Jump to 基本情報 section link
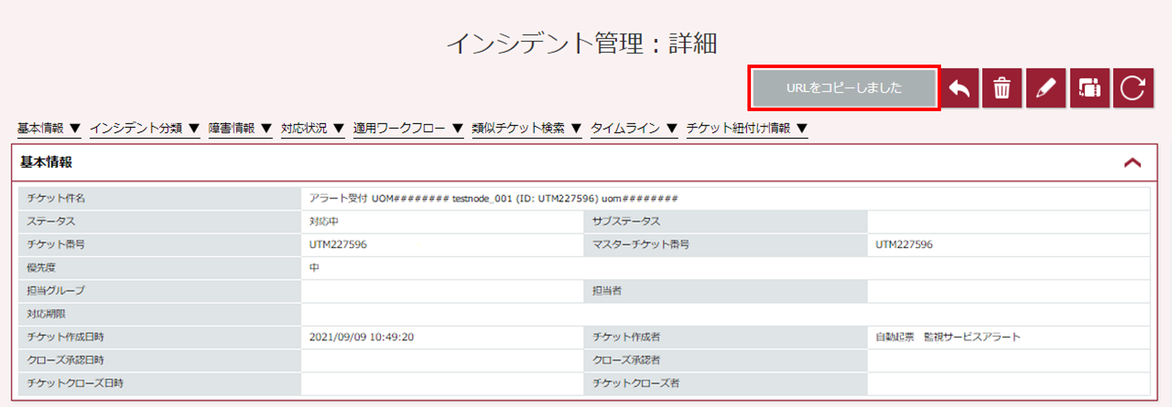This screenshot has height=407, width=1172. [x=49, y=129]
